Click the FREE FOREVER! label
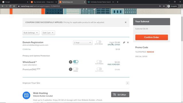This screenshot has width=183, height=103. click(x=114, y=64)
